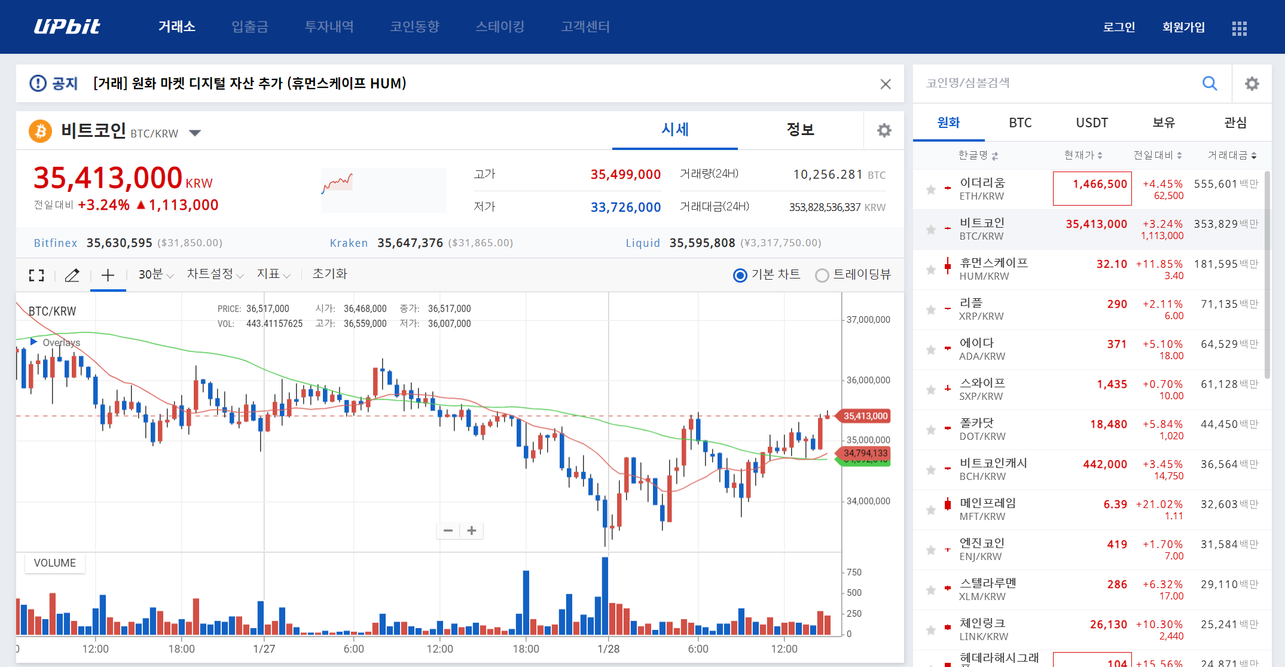Select the 보유 holdings tab
Image resolution: width=1285 pixels, height=667 pixels.
click(x=1164, y=123)
